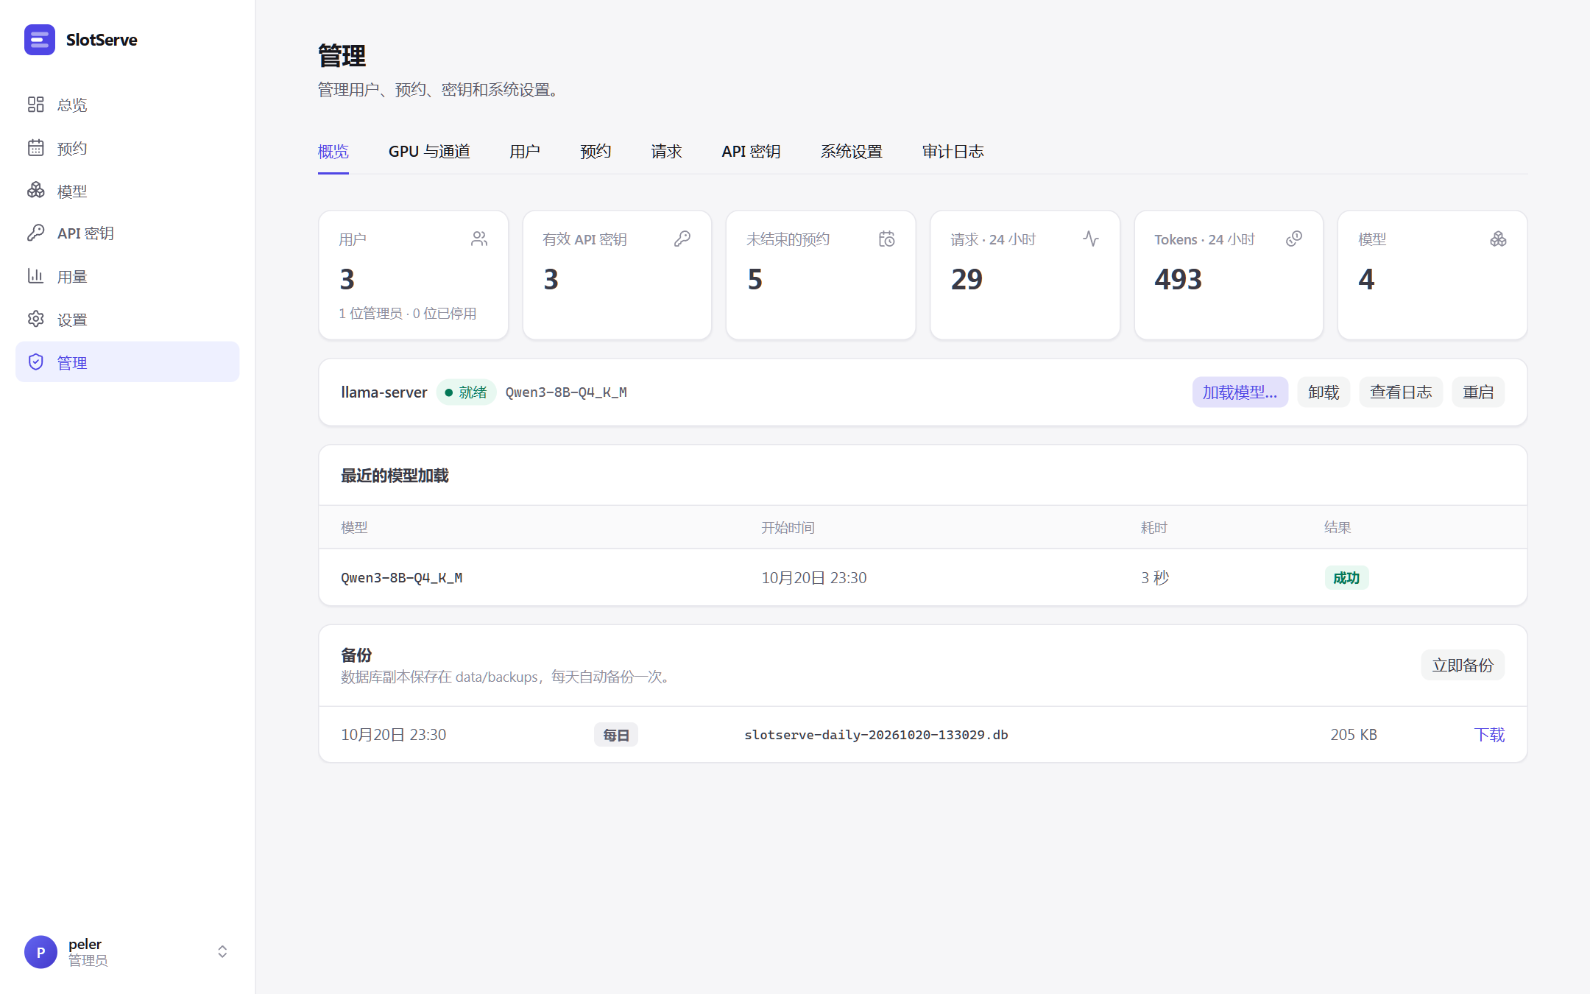Click the 立即备份 button
The image size is (1590, 994).
1463,666
